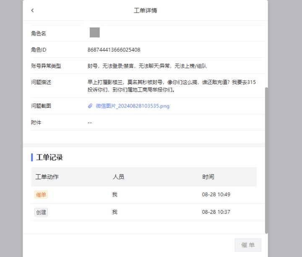Open 微信图片_20240828103535.png attachment link
Screen dimensions: 302x257
[133, 106]
